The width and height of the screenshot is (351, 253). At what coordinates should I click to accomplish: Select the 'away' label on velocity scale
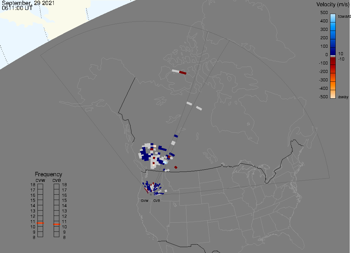(343, 97)
